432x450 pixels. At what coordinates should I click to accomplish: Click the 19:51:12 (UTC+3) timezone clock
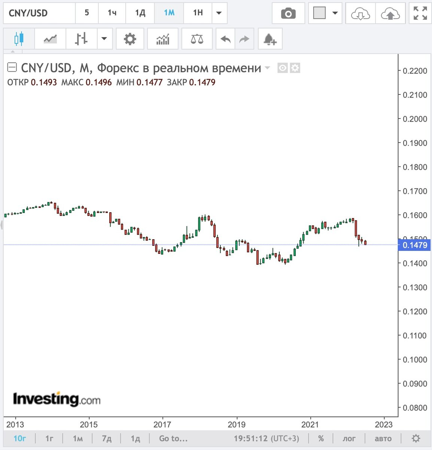click(x=267, y=438)
